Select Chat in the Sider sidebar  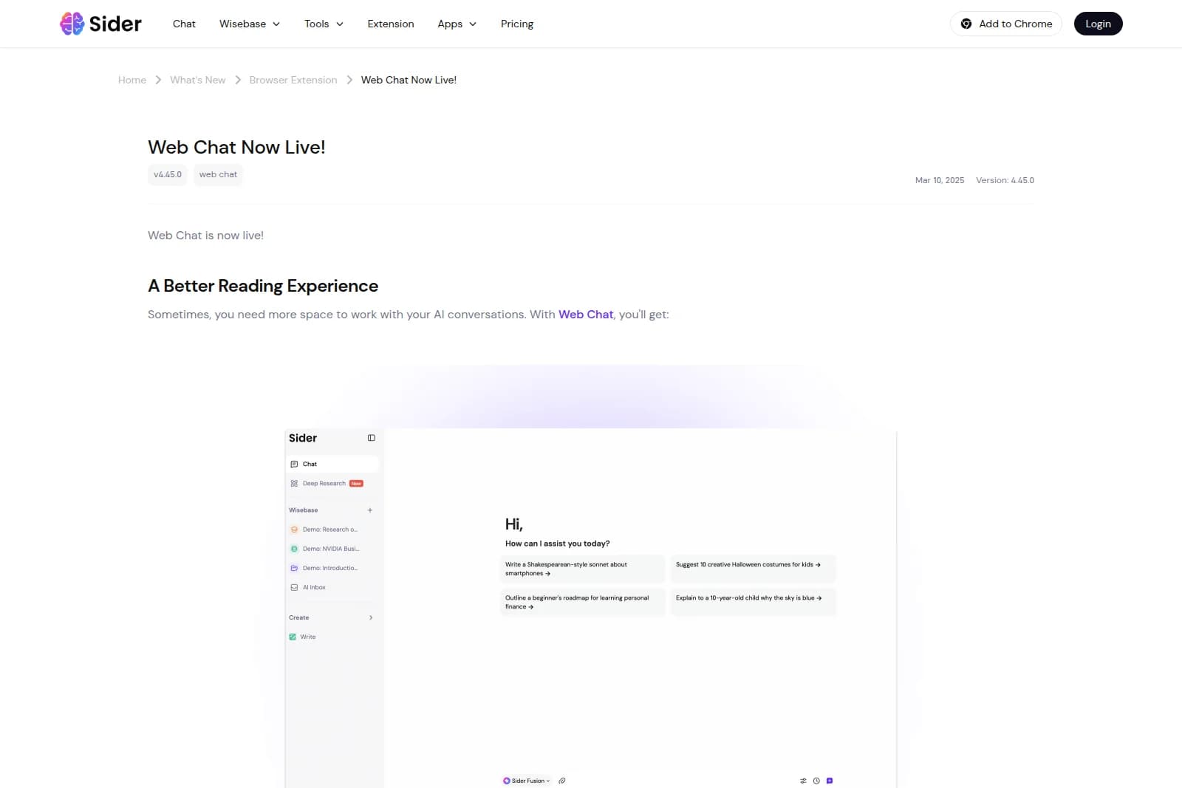[310, 464]
